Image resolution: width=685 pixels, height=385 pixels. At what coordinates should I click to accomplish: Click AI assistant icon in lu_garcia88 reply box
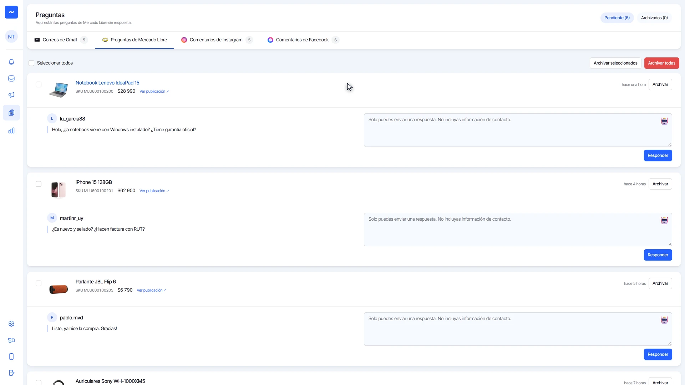pos(664,121)
